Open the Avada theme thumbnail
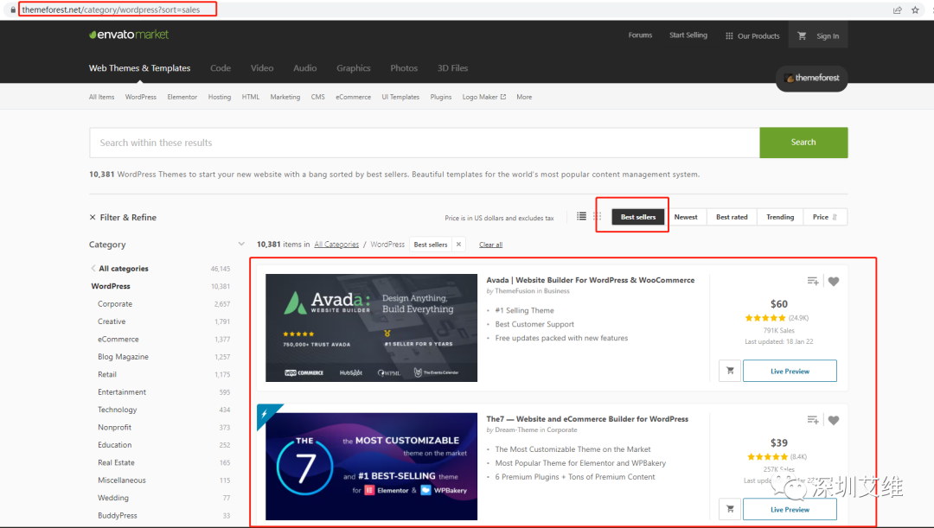Viewport: 934px width, 528px height. tap(371, 328)
